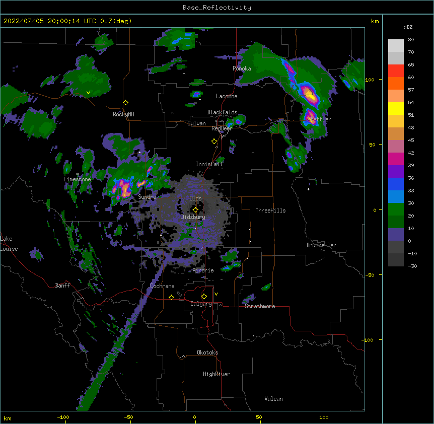Image resolution: width=434 pixels, height=424 pixels.
Task: Click the HighRiver label
Action: (216, 374)
